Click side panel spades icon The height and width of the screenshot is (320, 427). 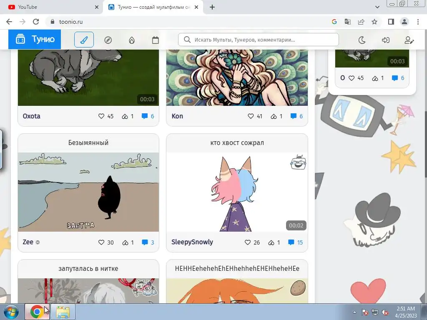coord(375,78)
